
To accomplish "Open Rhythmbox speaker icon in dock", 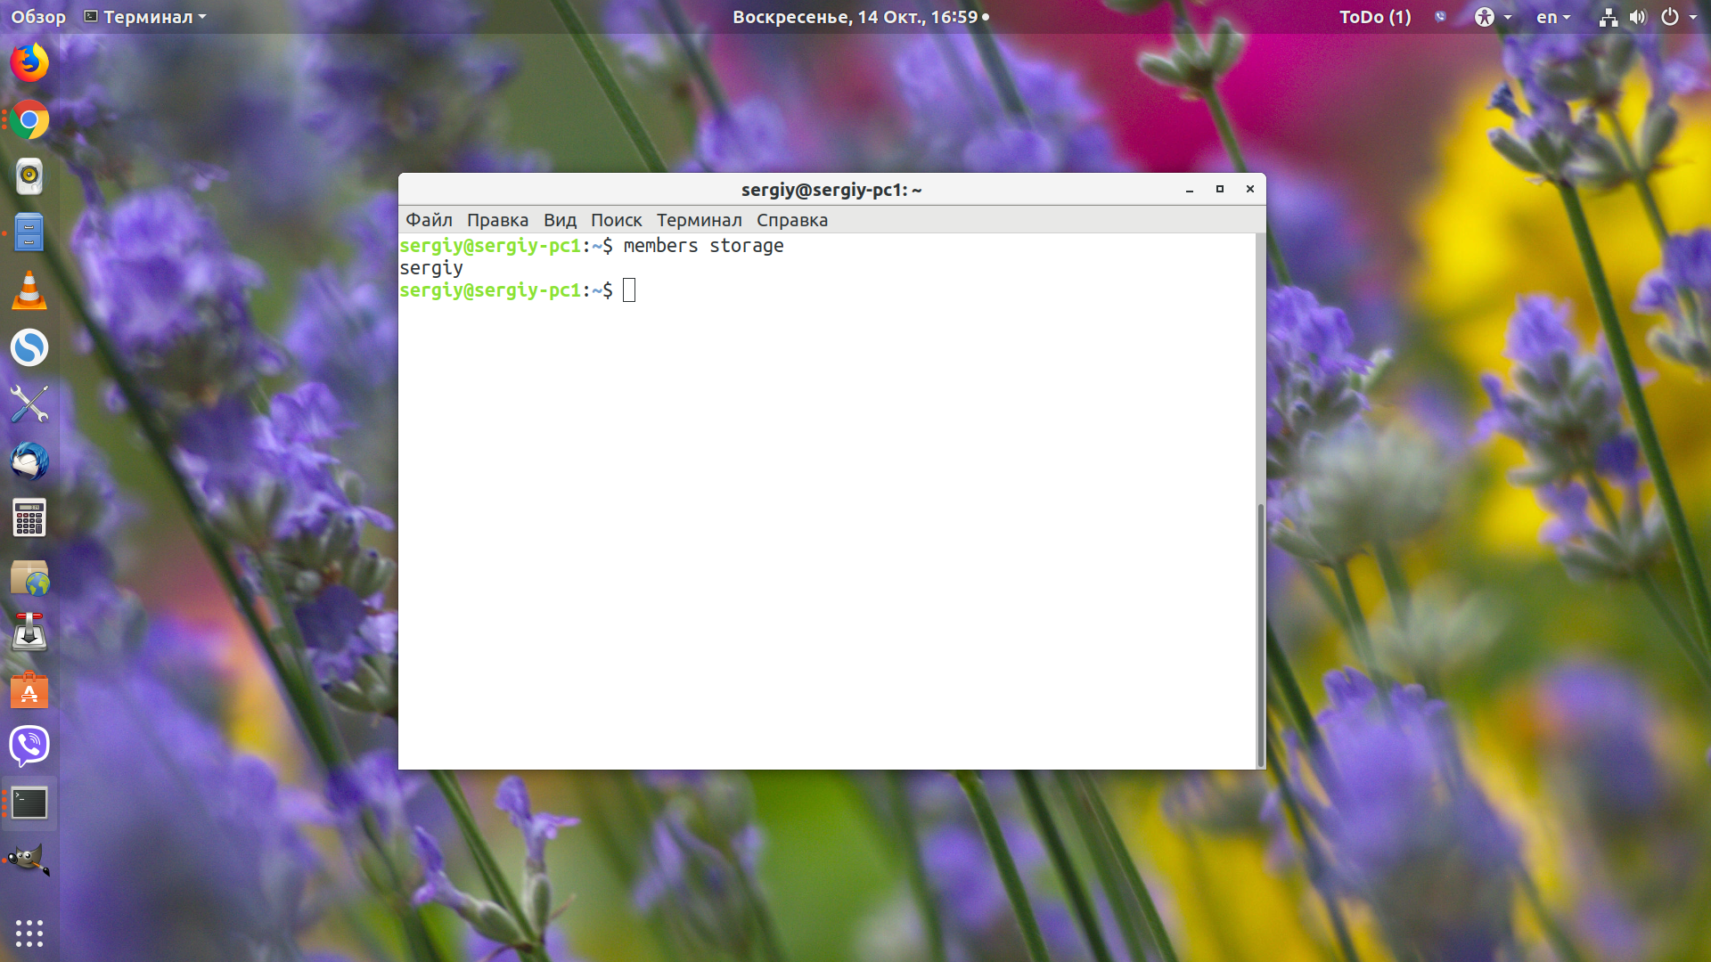I will click(x=29, y=176).
